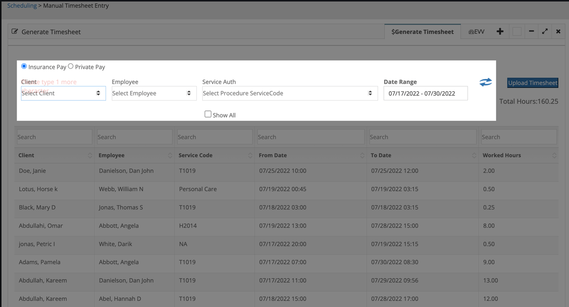Expand the Select Procedure ServiceCode dropdown
Image resolution: width=569 pixels, height=307 pixels.
tap(289, 93)
